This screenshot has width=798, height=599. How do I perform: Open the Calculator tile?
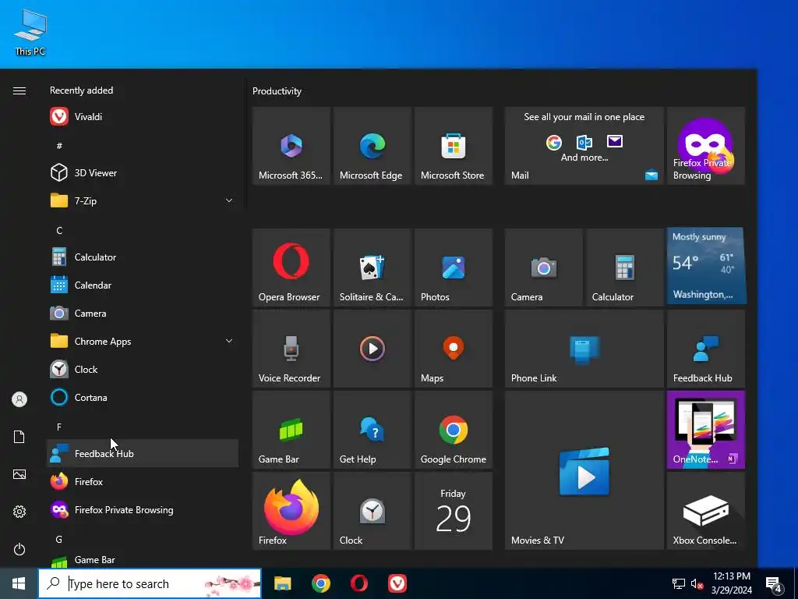pyautogui.click(x=624, y=268)
